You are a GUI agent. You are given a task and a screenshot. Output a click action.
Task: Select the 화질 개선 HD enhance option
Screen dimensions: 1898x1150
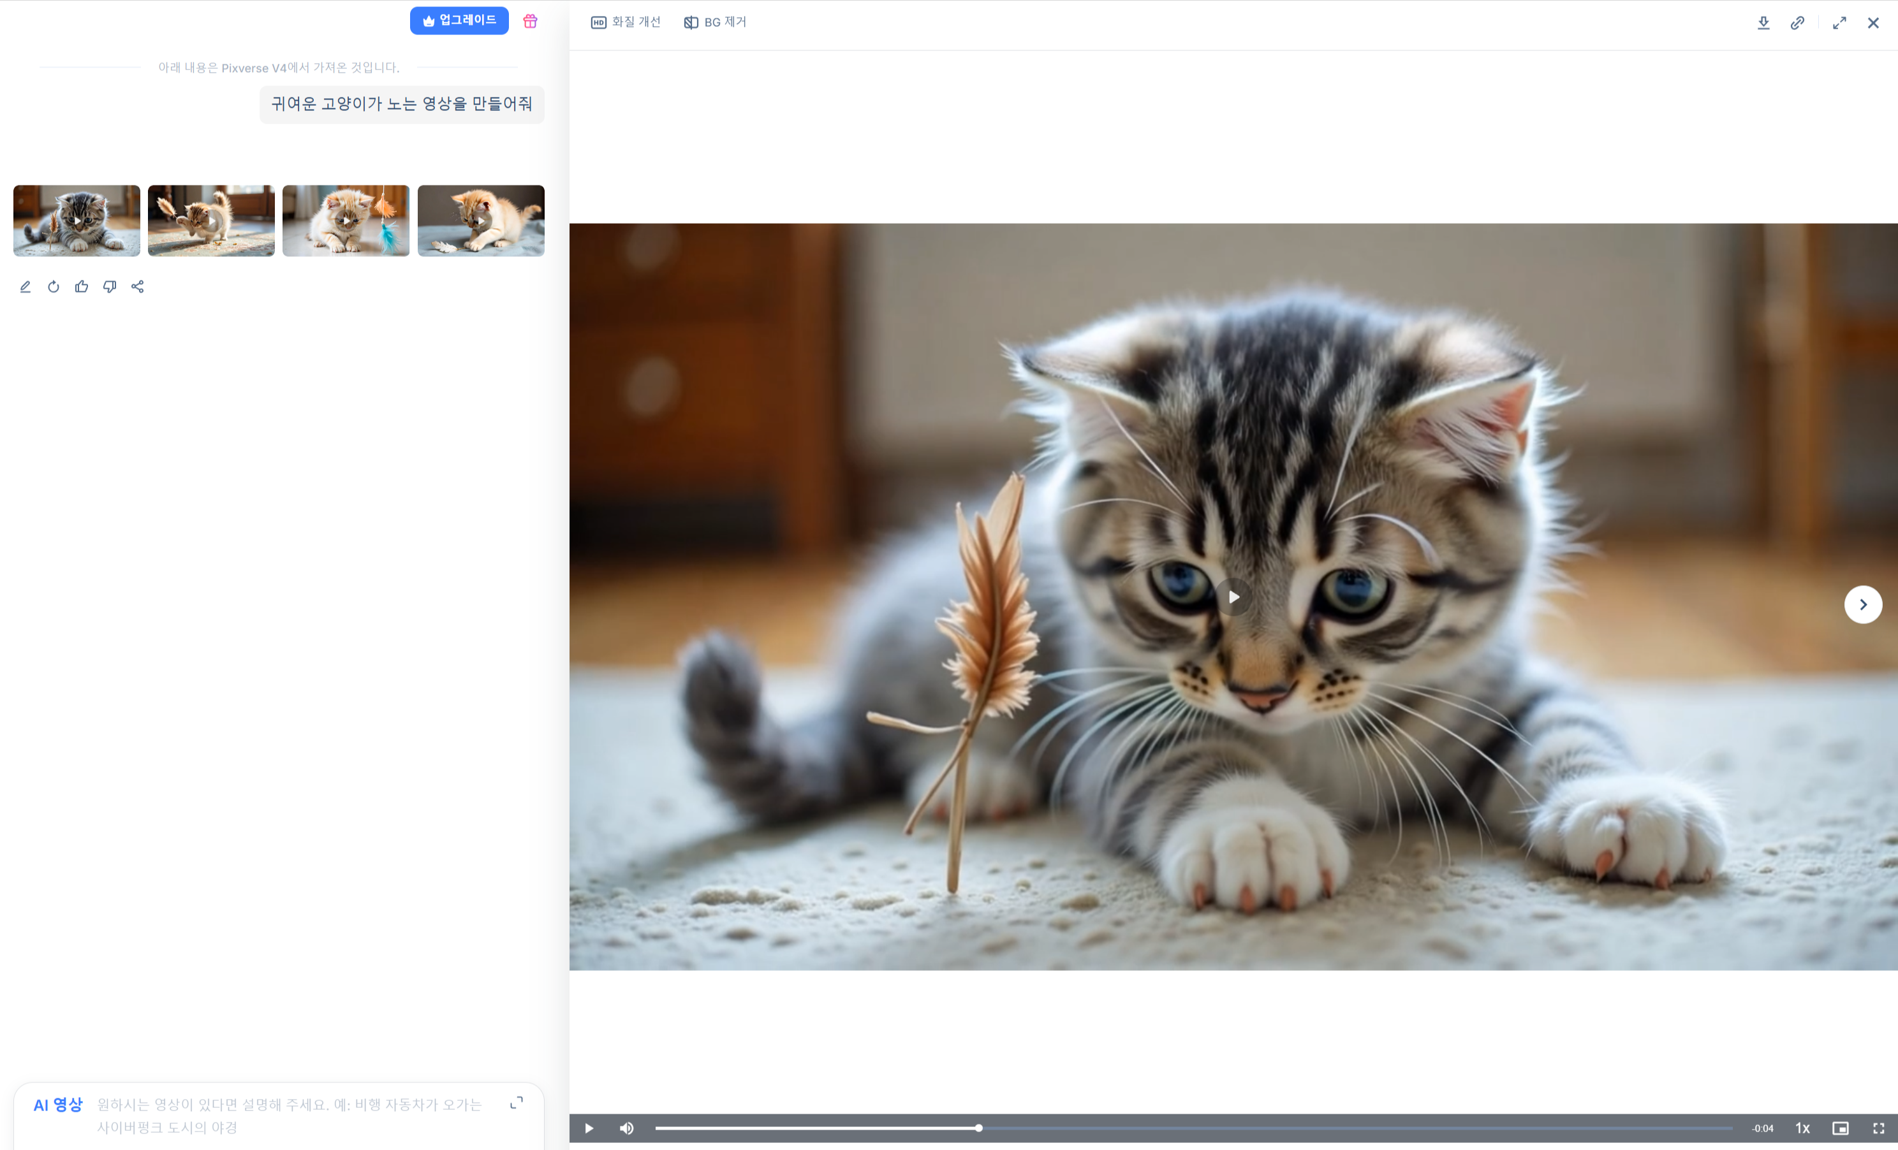[x=626, y=22]
